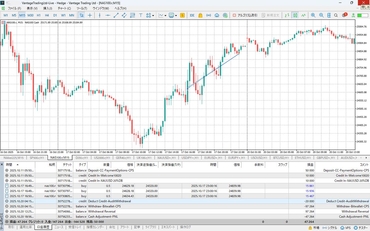The image size is (370, 231).
Task: Select H1 timeframe
Action: 39,15
